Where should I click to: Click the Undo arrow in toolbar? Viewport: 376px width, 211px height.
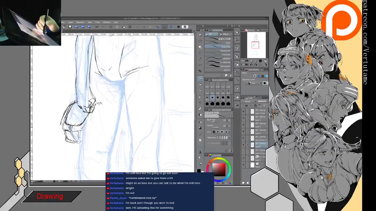tap(97, 27)
